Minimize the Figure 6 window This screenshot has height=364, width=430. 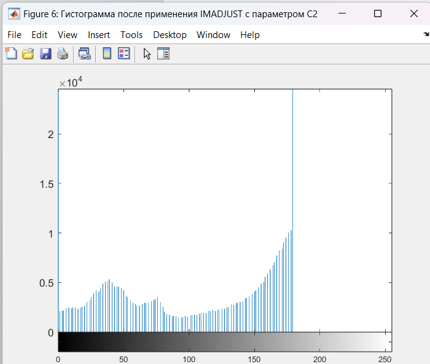342,14
